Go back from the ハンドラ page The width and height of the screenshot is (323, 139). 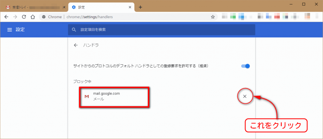pos(76,45)
